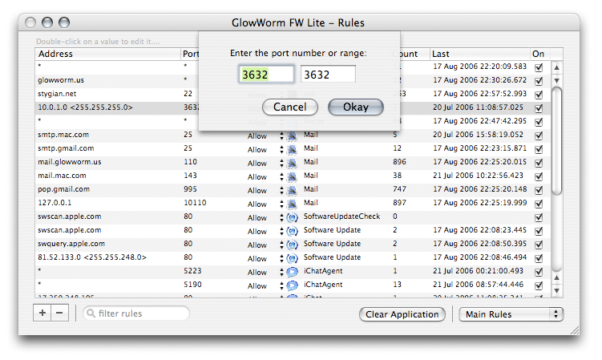Toggle On checkbox for stygian.net rule
Screen dimensions: 602x360
[539, 95]
